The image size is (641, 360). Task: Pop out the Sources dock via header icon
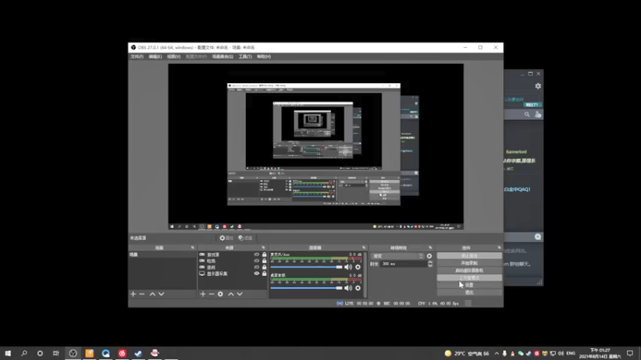pyautogui.click(x=264, y=248)
